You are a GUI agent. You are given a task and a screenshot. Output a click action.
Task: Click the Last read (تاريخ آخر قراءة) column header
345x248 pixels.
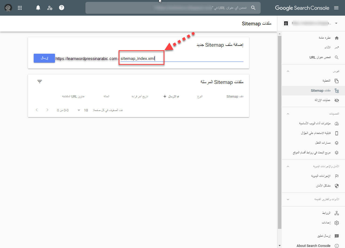click(x=140, y=97)
